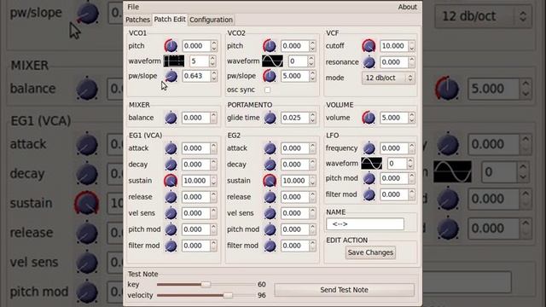Click the VCO2 waveform number stepper arrows
The width and height of the screenshot is (546, 307).
point(311,61)
